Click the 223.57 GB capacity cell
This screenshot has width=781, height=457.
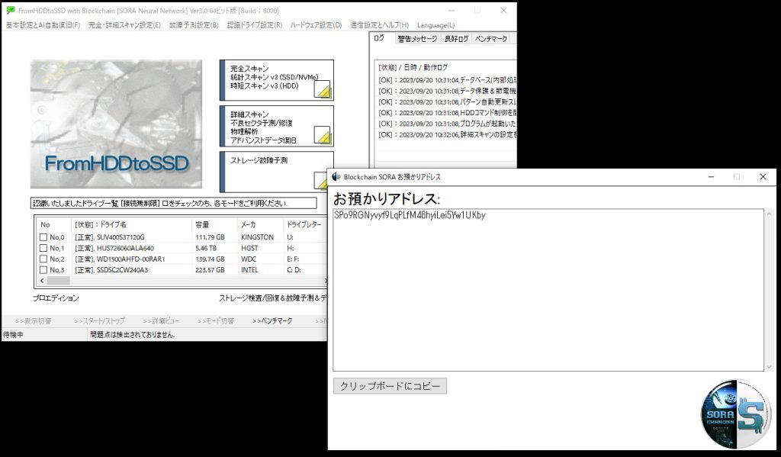pos(210,270)
